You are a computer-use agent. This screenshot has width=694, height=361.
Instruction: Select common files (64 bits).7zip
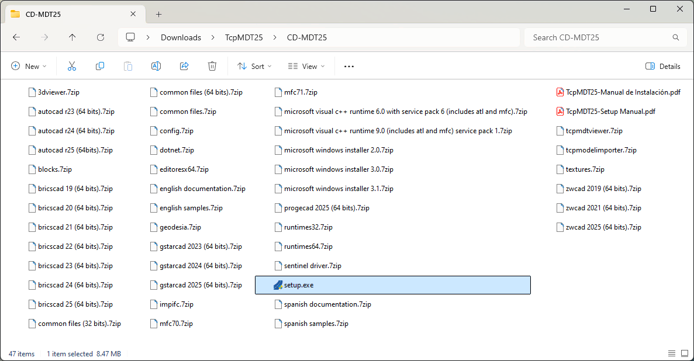196,92
